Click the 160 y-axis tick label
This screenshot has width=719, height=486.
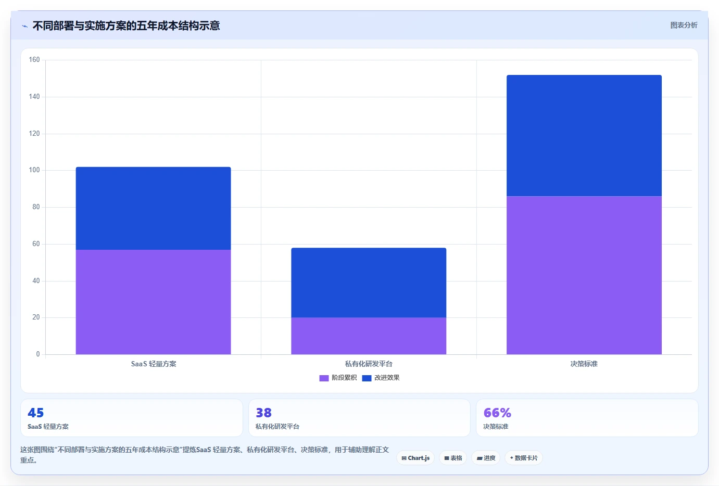34,60
